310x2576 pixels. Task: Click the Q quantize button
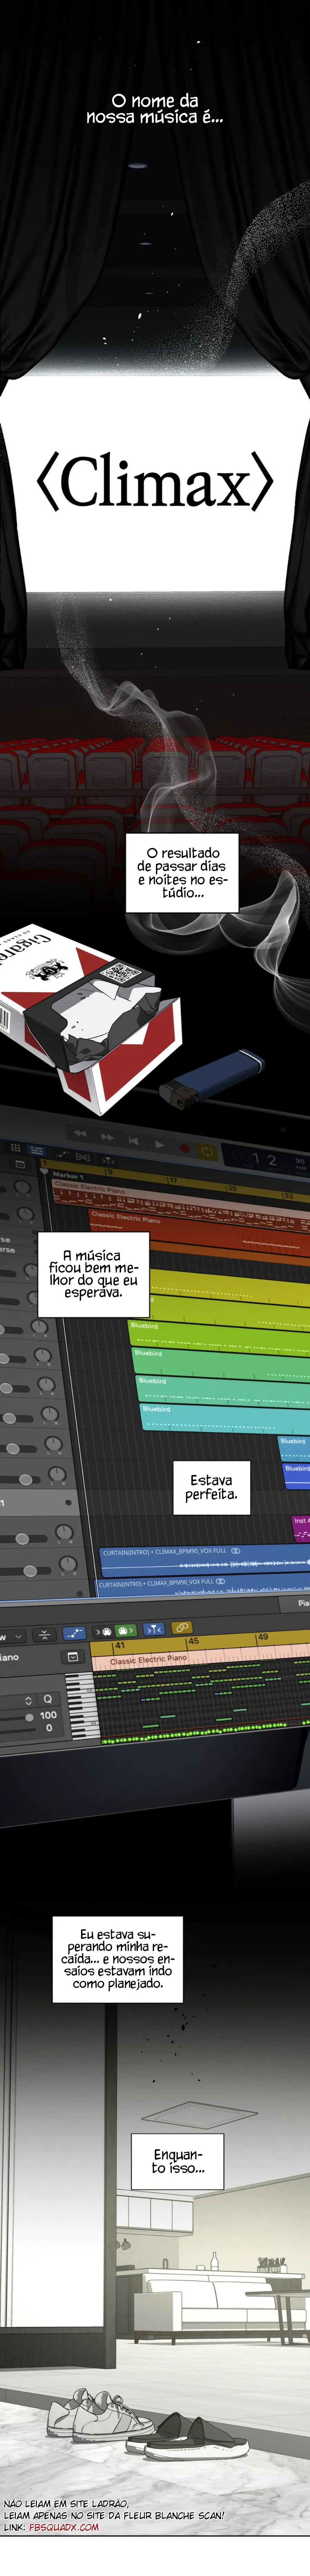(x=47, y=1699)
